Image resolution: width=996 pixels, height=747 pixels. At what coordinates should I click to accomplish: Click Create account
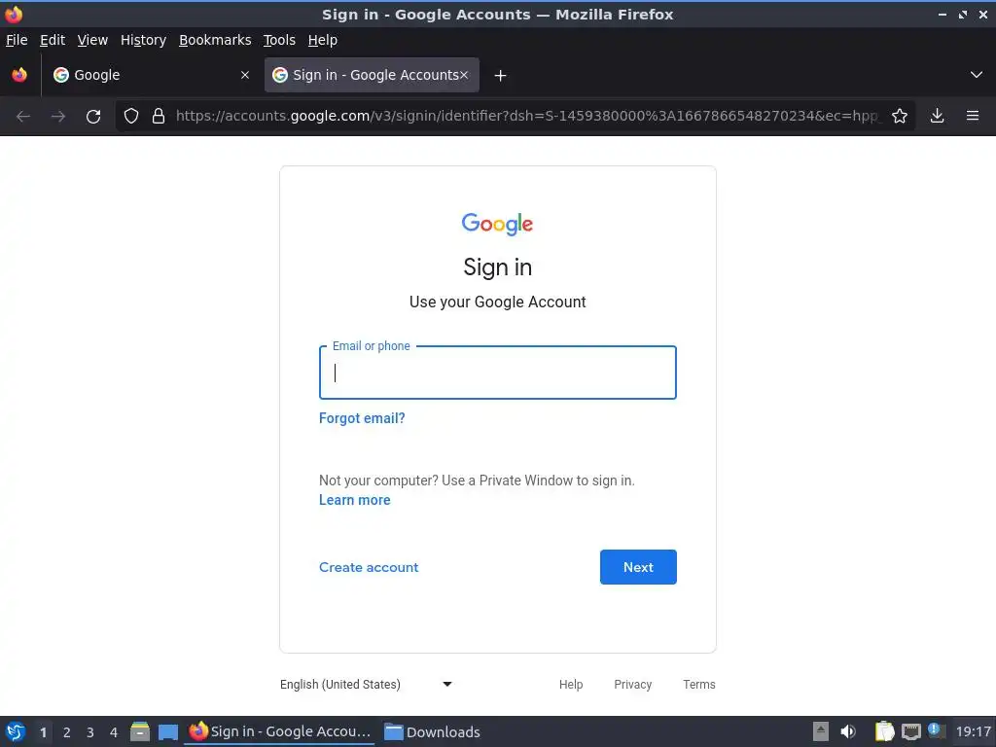(x=369, y=567)
